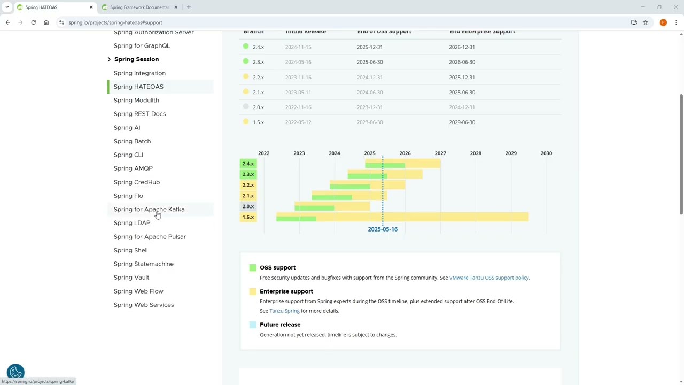
Task: Click the vertical page scrollbar thumb
Action: (681, 155)
